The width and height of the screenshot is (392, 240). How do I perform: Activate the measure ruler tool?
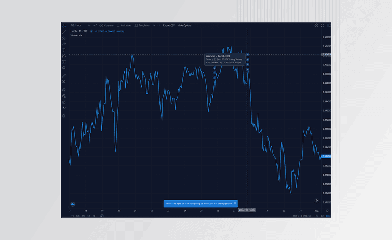click(x=64, y=75)
